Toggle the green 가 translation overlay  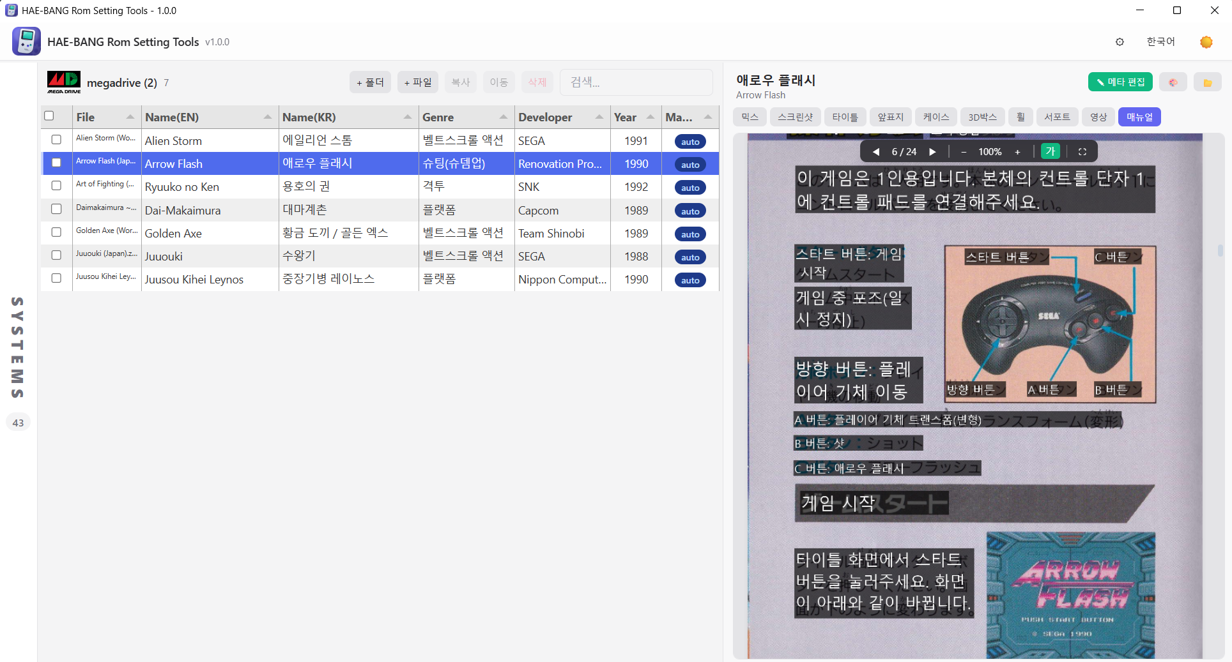[x=1051, y=151]
